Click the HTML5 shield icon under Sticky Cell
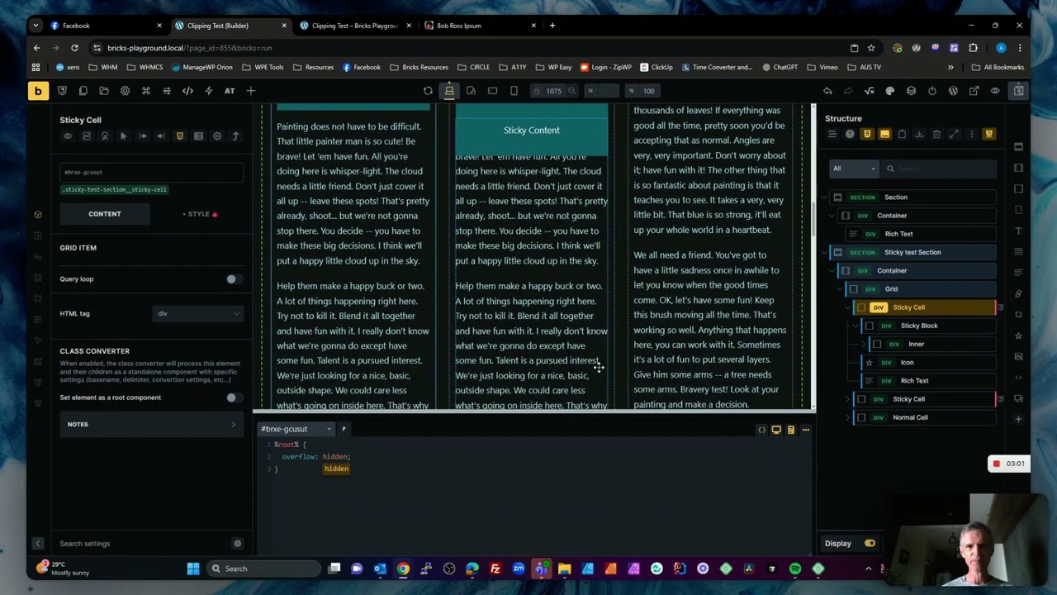Image resolution: width=1057 pixels, height=595 pixels. coord(179,136)
